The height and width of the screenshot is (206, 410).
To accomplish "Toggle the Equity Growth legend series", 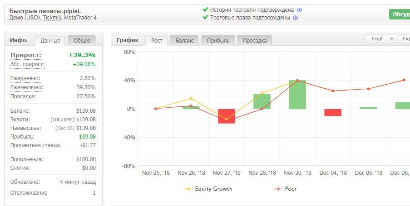I will (208, 189).
